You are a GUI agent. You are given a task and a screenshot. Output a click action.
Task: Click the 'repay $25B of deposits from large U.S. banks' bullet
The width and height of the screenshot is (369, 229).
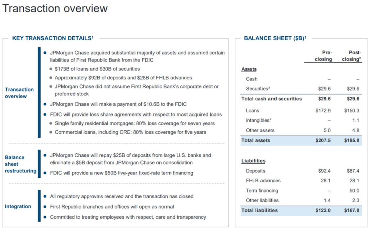pos(130,159)
